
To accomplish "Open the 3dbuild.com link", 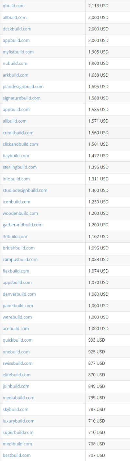I will [15, 236].
